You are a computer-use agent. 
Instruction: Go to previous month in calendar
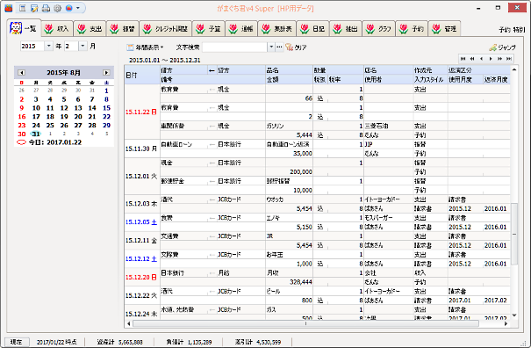coord(21,73)
